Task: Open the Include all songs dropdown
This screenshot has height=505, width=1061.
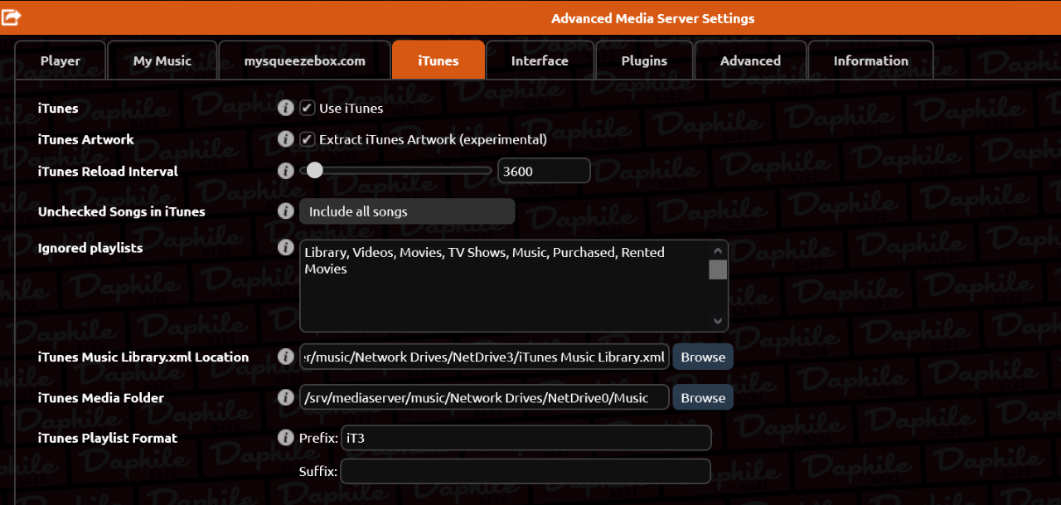Action: 407,211
